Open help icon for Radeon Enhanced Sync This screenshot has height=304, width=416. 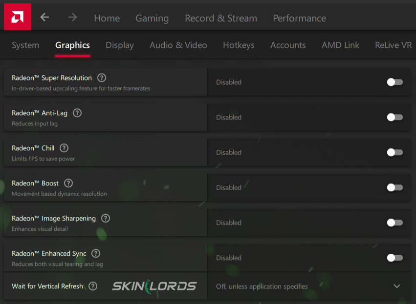(96, 253)
